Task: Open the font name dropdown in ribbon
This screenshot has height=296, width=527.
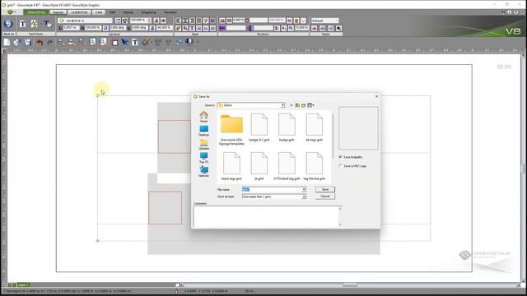Action: click(110, 21)
